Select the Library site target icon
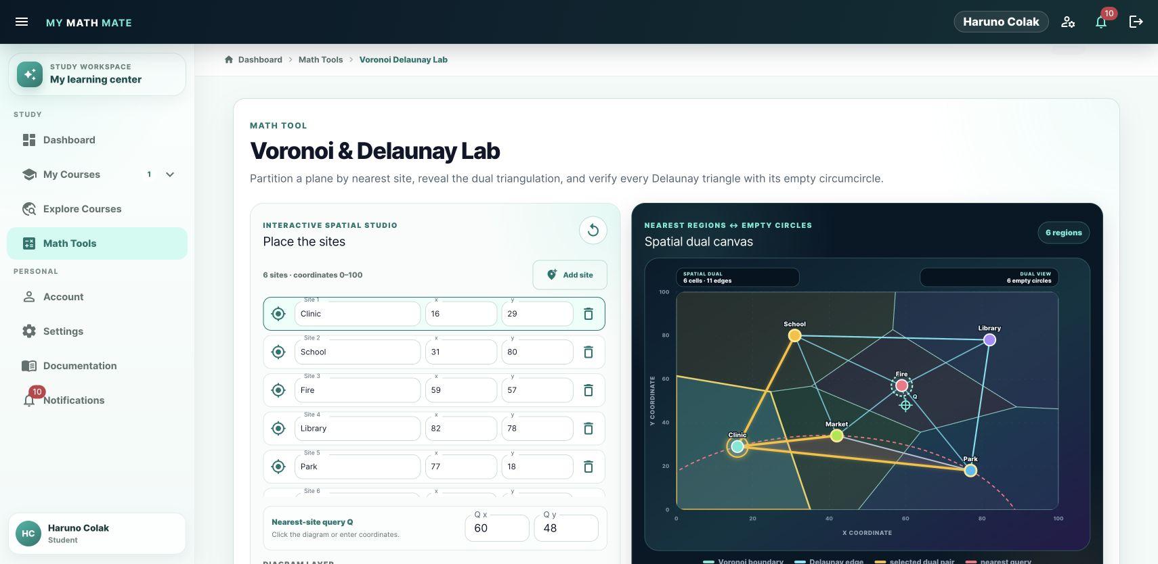Image resolution: width=1158 pixels, height=564 pixels. pyautogui.click(x=278, y=429)
